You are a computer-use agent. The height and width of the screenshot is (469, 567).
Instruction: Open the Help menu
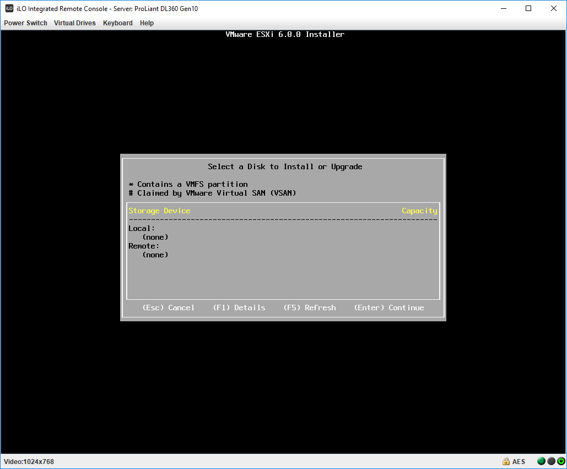click(x=147, y=23)
